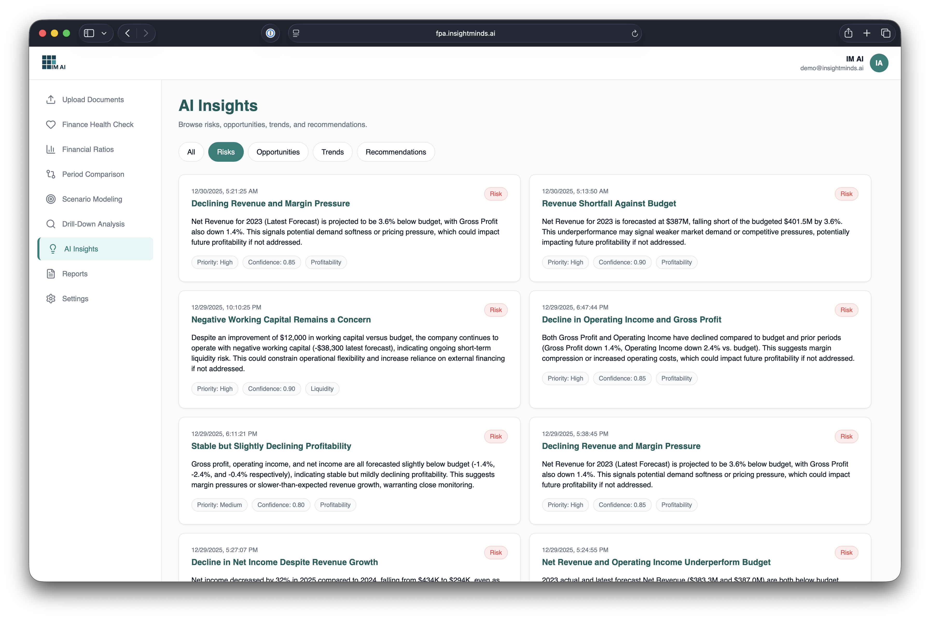Screen dimensions: 930x620
Task: Click the Drill-Down Analysis magnifier icon
Action: 51,224
